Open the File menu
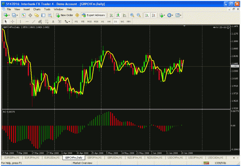This screenshot has height=166, width=241. (9, 9)
